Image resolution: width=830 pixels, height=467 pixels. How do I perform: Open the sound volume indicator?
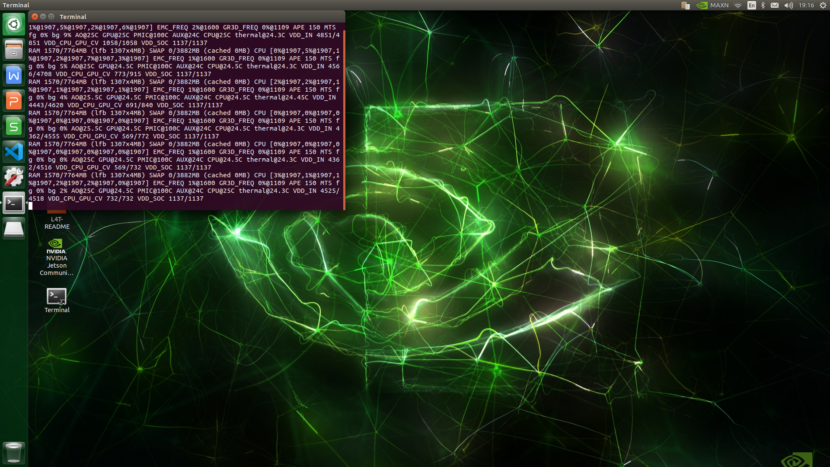point(788,5)
